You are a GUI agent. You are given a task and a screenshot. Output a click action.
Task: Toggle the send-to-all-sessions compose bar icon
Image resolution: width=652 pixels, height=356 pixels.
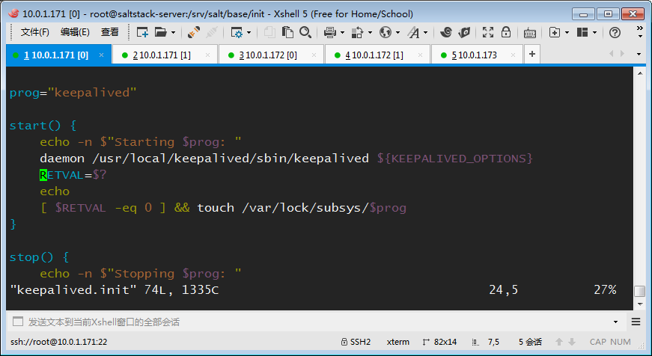(x=18, y=322)
